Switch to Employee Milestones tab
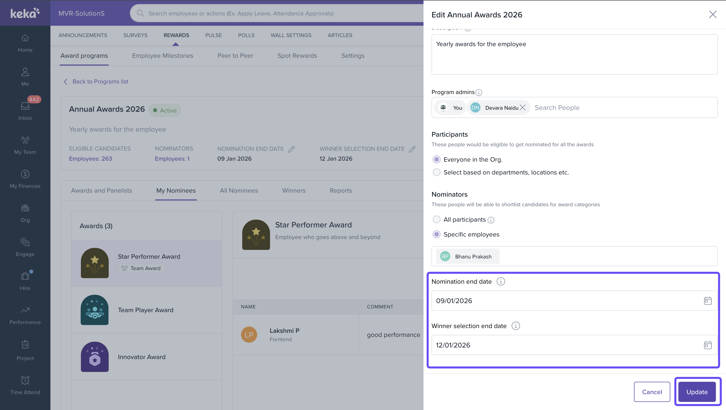 click(x=162, y=55)
